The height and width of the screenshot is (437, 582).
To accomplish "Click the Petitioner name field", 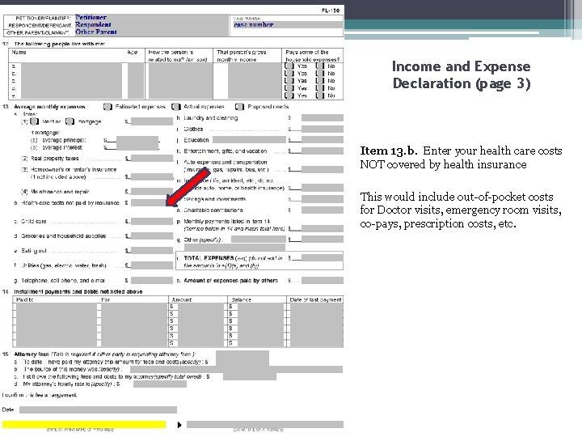I will point(151,18).
